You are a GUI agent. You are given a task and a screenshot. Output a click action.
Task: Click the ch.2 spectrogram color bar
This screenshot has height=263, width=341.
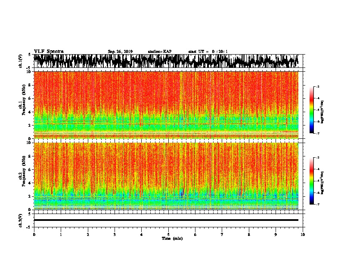coord(312,181)
